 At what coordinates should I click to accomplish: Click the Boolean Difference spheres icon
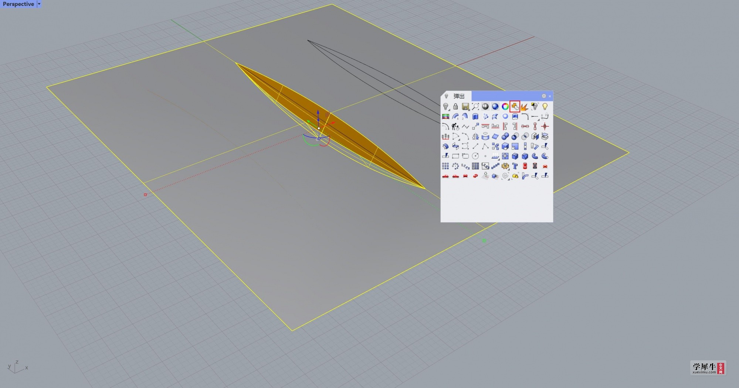[x=515, y=136]
